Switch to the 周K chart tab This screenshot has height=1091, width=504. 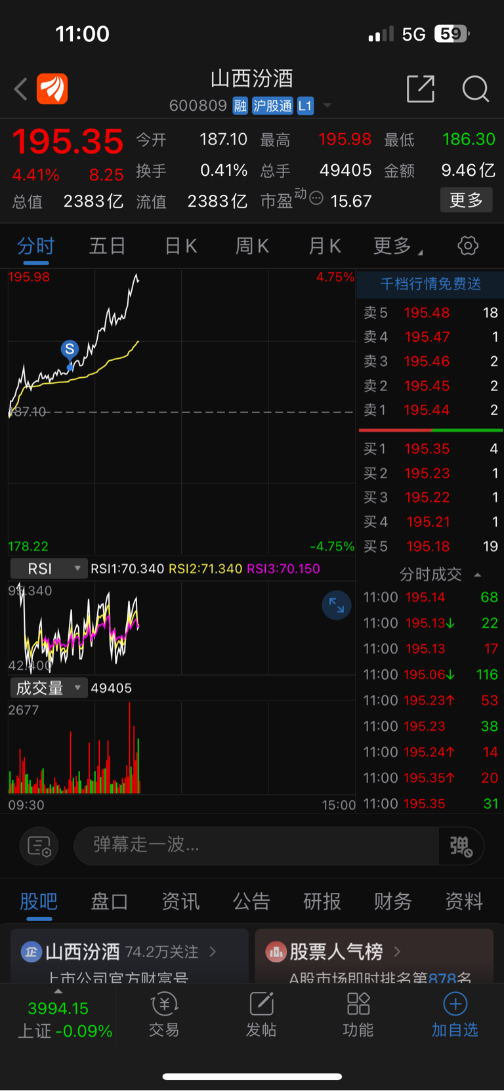pos(252,246)
